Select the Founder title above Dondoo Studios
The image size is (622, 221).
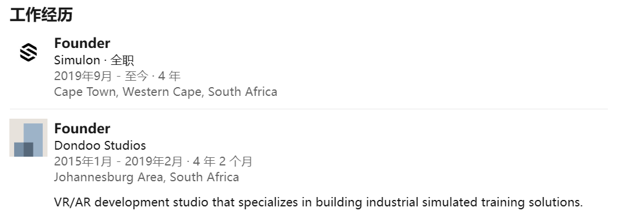pyautogui.click(x=82, y=129)
